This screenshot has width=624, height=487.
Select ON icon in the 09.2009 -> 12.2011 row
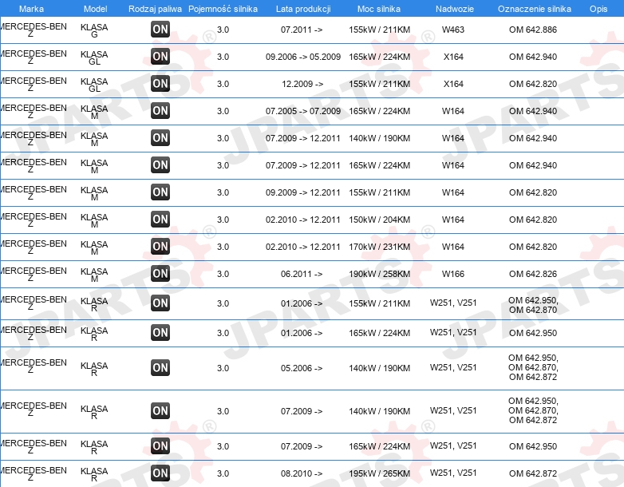[x=160, y=192]
